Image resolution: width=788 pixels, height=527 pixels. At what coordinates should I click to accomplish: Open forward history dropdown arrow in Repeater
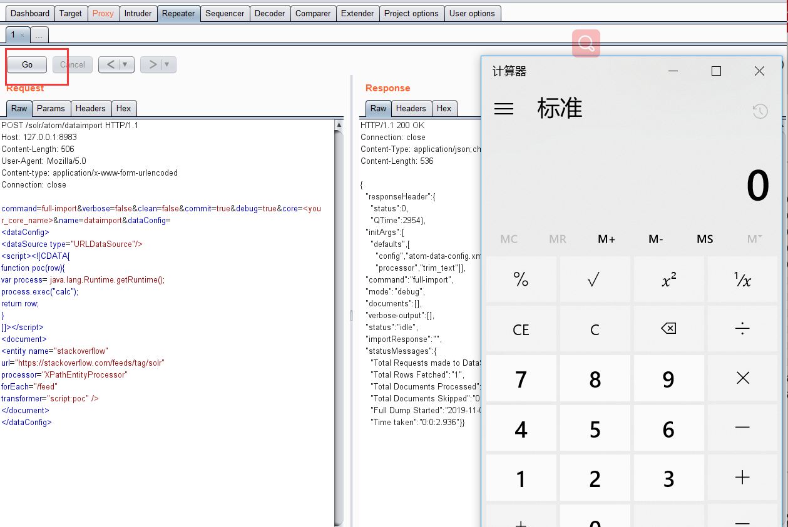[168, 64]
